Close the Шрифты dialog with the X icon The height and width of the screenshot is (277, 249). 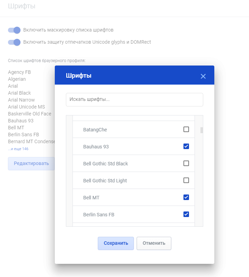point(203,76)
